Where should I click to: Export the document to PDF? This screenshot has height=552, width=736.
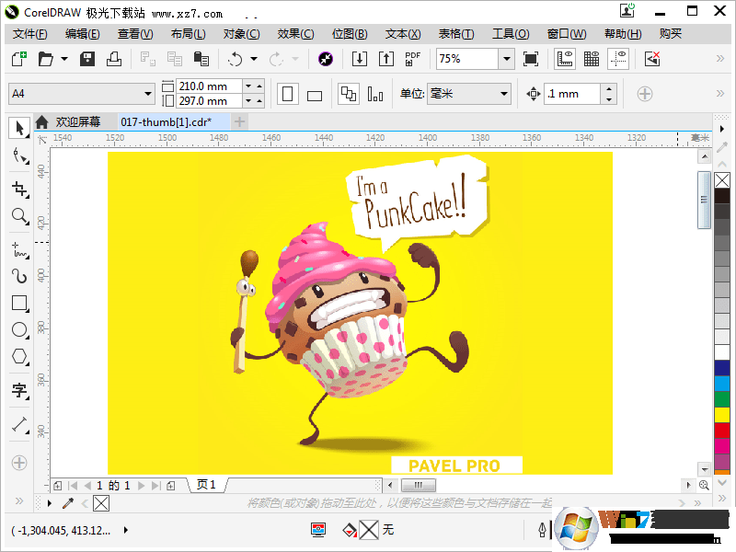coord(411,58)
